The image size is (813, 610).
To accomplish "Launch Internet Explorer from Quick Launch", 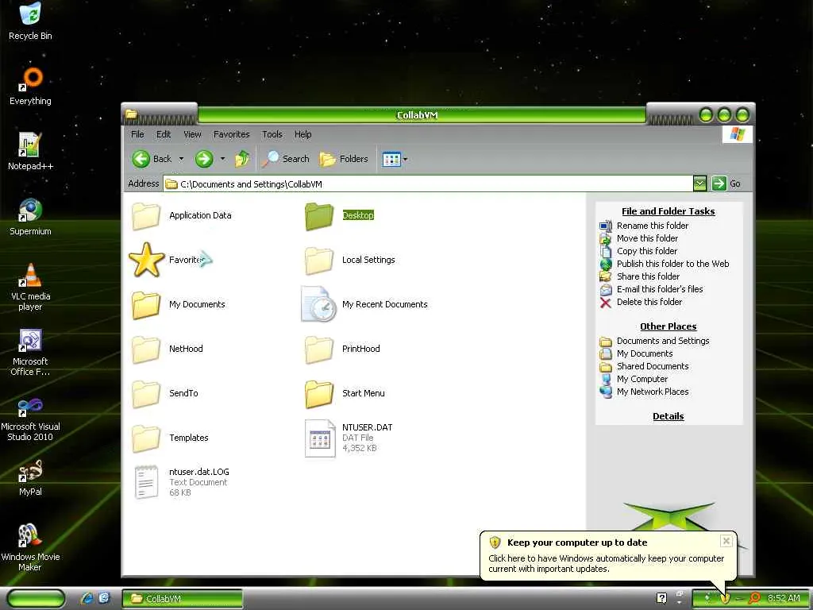I will click(x=87, y=599).
